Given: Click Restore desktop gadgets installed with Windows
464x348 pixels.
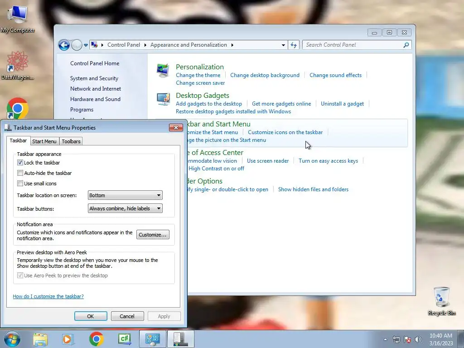Looking at the screenshot, I should pyautogui.click(x=233, y=111).
